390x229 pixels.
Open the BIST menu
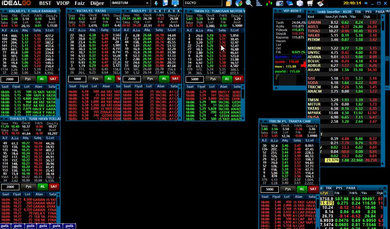[x=45, y=3]
